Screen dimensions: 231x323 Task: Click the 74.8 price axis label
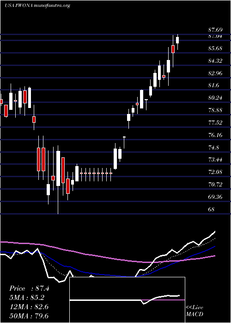213,148
